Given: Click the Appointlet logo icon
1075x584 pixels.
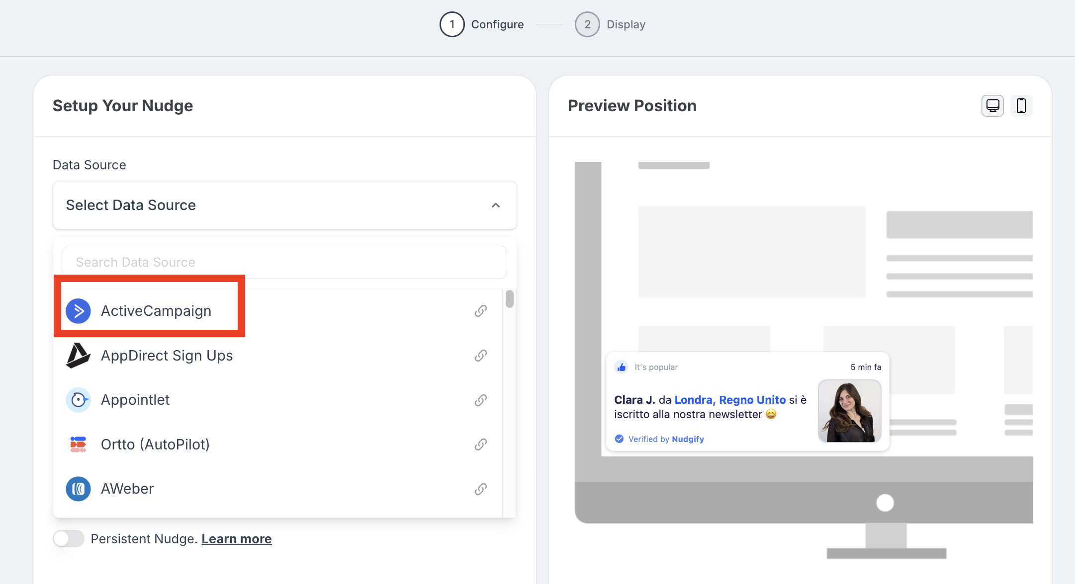Looking at the screenshot, I should point(78,400).
